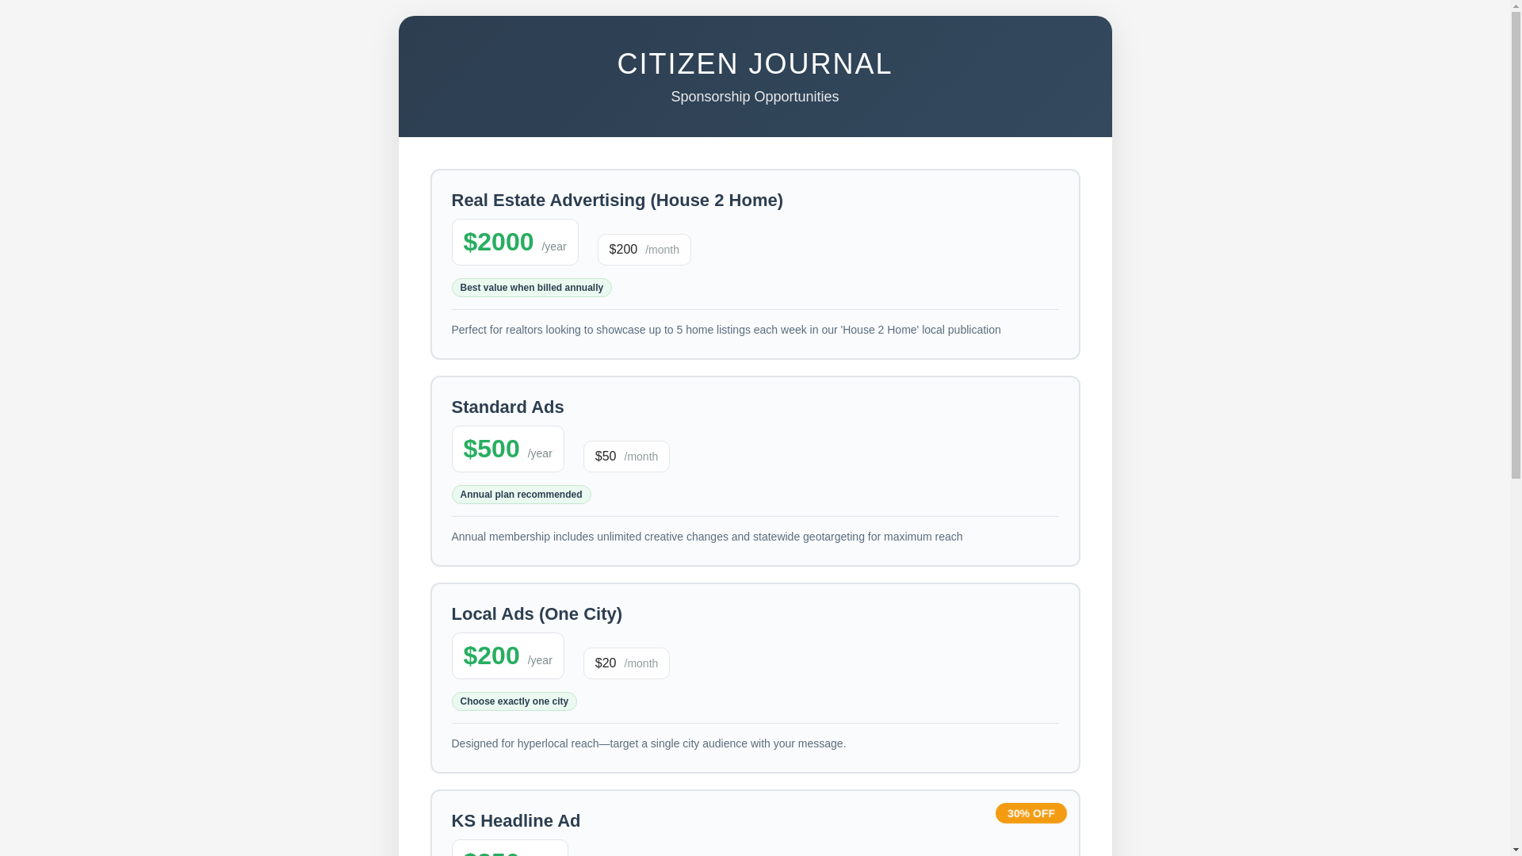Viewport: 1522px width, 856px height.
Task: Click the orange 30% OFF badge
Action: click(1031, 813)
